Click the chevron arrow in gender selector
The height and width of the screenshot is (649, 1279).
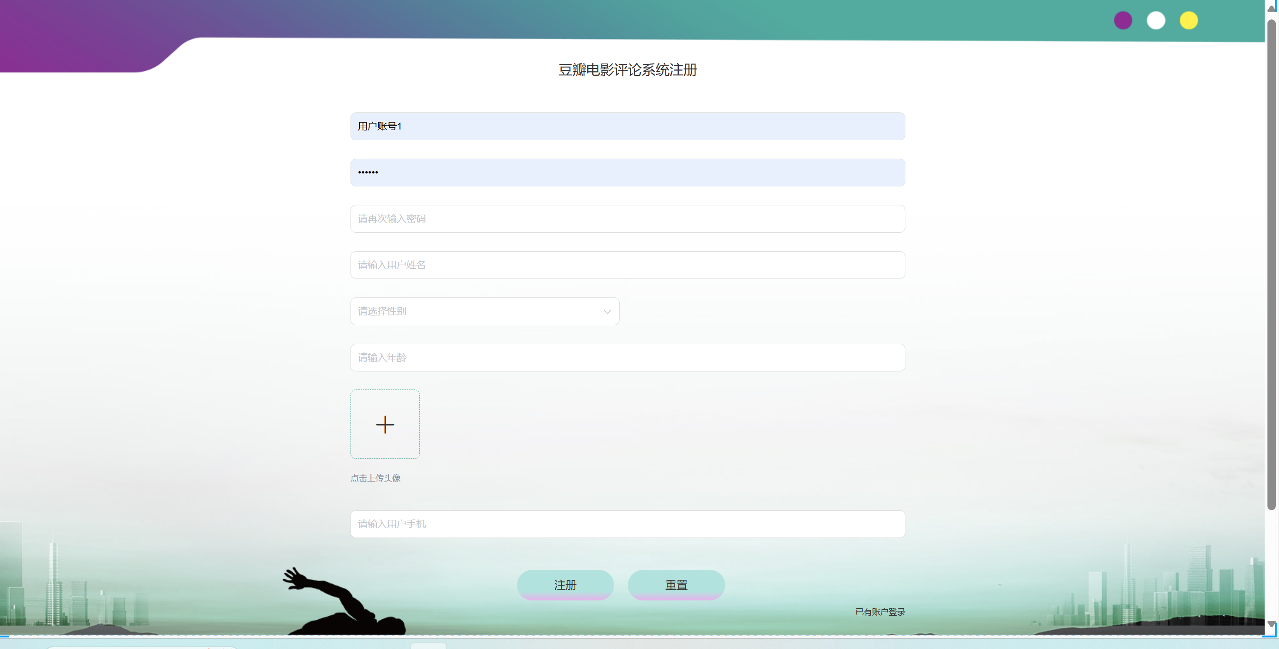pos(607,312)
